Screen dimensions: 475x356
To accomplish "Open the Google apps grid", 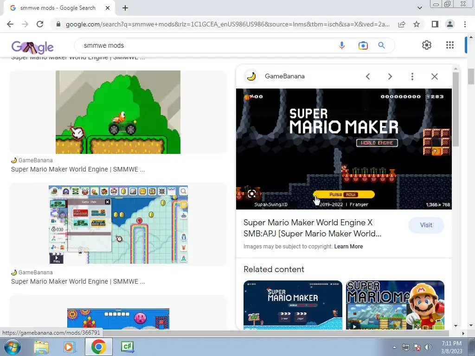I will point(450,45).
